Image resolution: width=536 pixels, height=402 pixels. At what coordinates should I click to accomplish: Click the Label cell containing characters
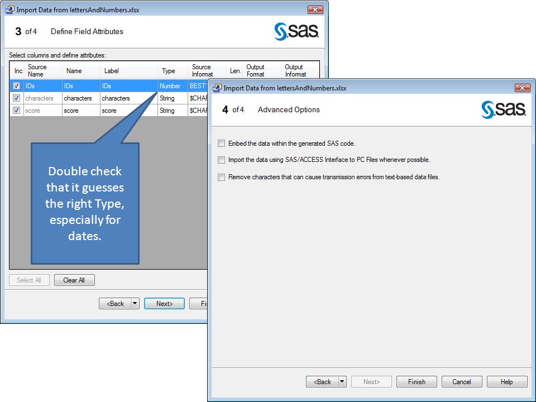pos(129,98)
